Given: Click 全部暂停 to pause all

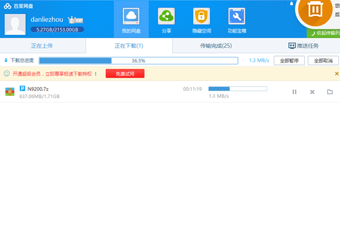Looking at the screenshot, I should pos(289,61).
